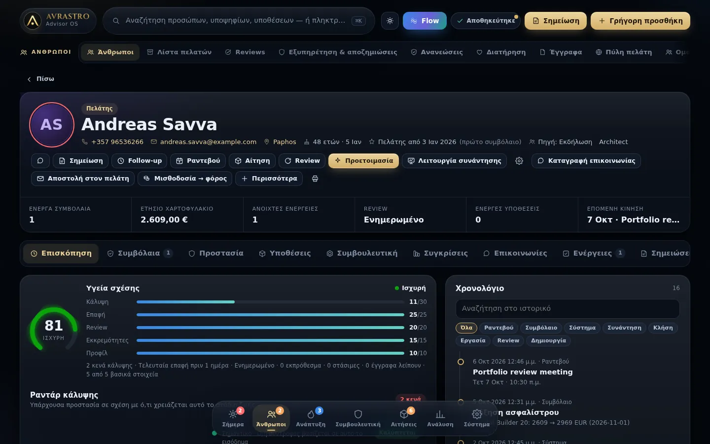Open Ανανεώσεις in top navigation
Screen dimensions: 710x444
click(x=437, y=52)
